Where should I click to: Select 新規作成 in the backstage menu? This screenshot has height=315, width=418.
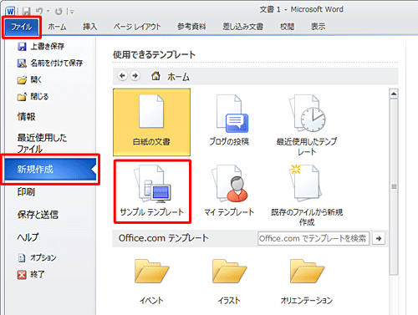tap(50, 169)
